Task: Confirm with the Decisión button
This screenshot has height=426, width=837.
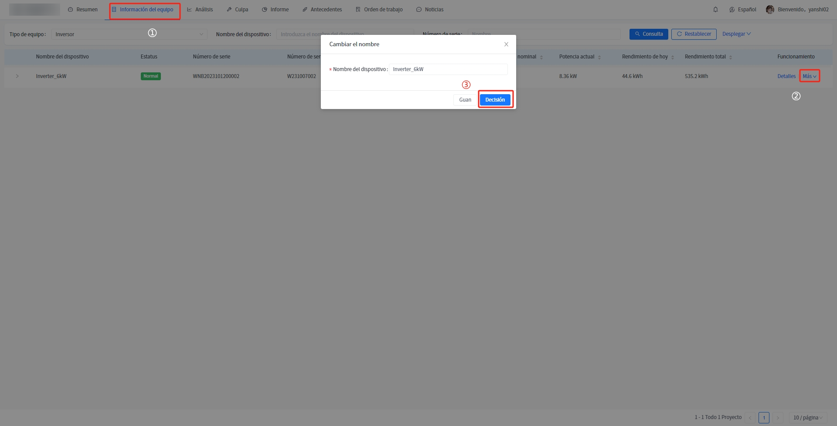Action: tap(495, 100)
